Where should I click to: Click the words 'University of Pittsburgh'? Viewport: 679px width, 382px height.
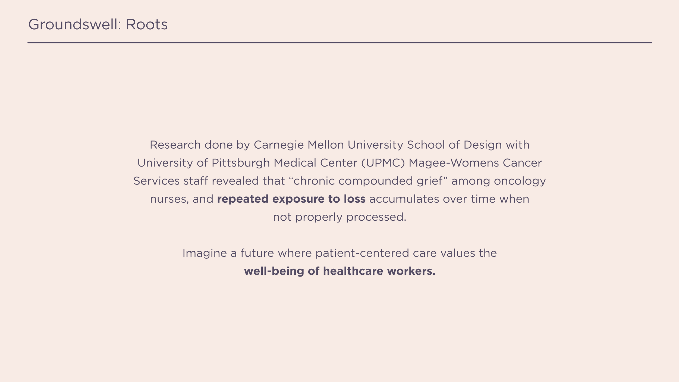point(203,163)
